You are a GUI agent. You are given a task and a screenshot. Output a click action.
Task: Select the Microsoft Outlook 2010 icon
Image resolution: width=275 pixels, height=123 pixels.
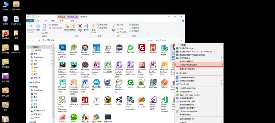coord(164,65)
